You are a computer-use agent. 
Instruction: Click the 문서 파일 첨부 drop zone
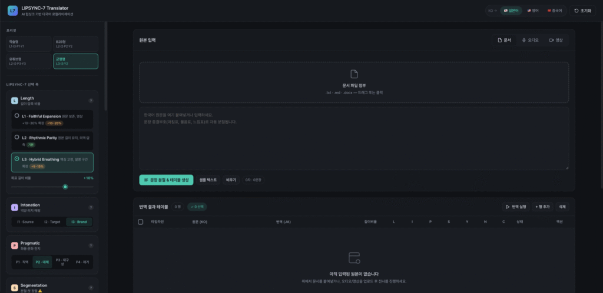tap(354, 82)
